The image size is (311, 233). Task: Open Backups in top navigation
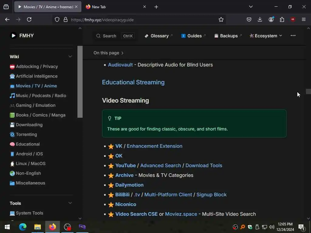(x=228, y=36)
